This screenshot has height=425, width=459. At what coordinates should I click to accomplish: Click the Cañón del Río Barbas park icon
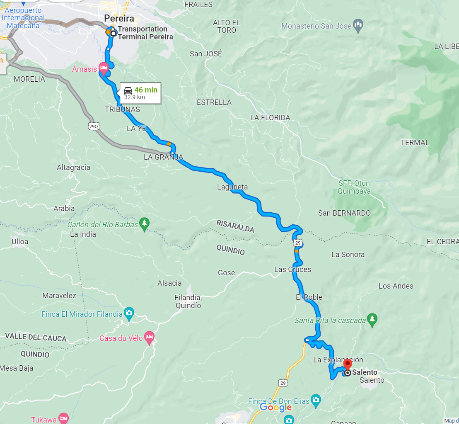(144, 224)
